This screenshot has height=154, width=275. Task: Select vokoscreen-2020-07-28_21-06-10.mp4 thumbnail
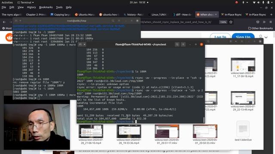coord(91,131)
